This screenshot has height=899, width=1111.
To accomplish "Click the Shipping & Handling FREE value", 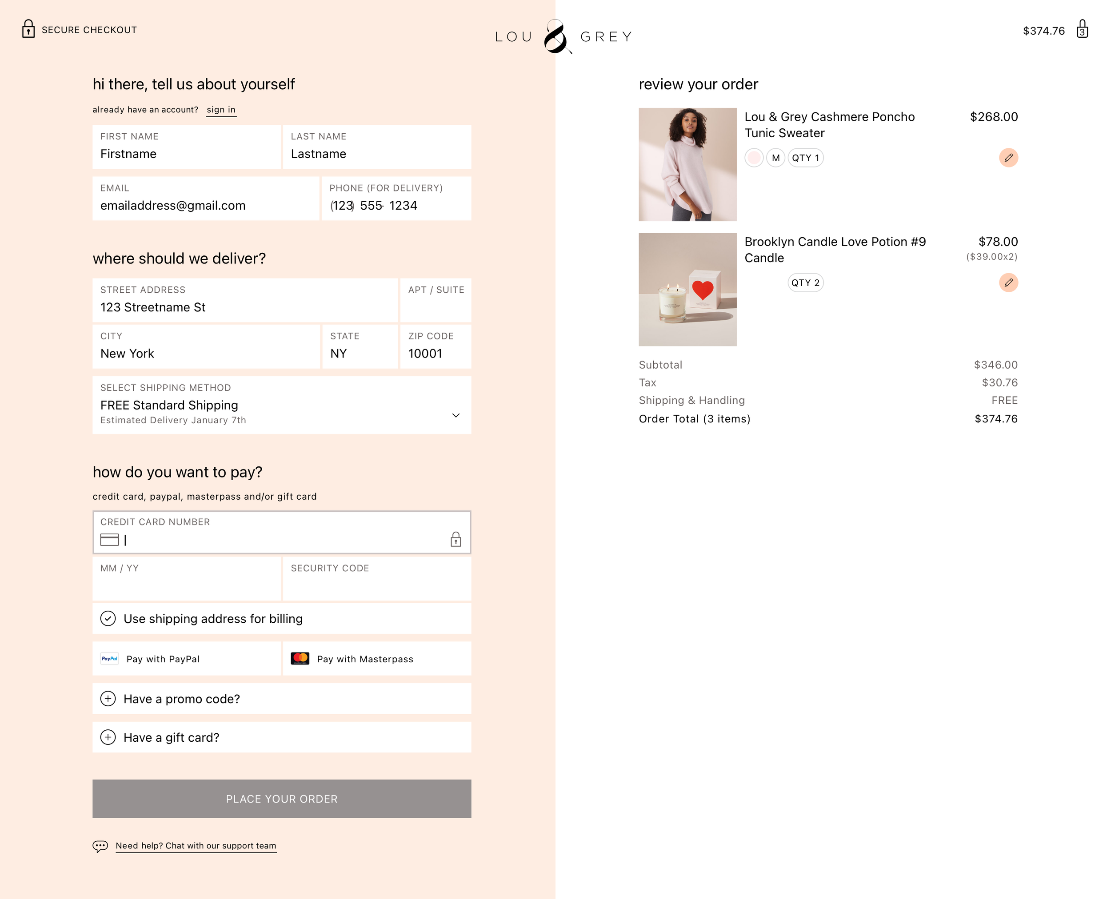I will 1004,400.
